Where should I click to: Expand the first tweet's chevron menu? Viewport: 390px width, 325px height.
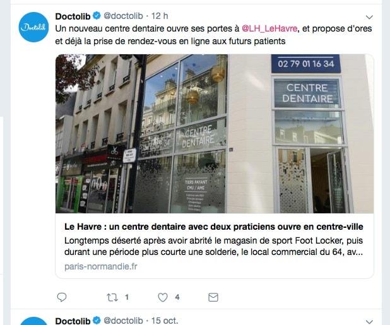click(x=369, y=17)
